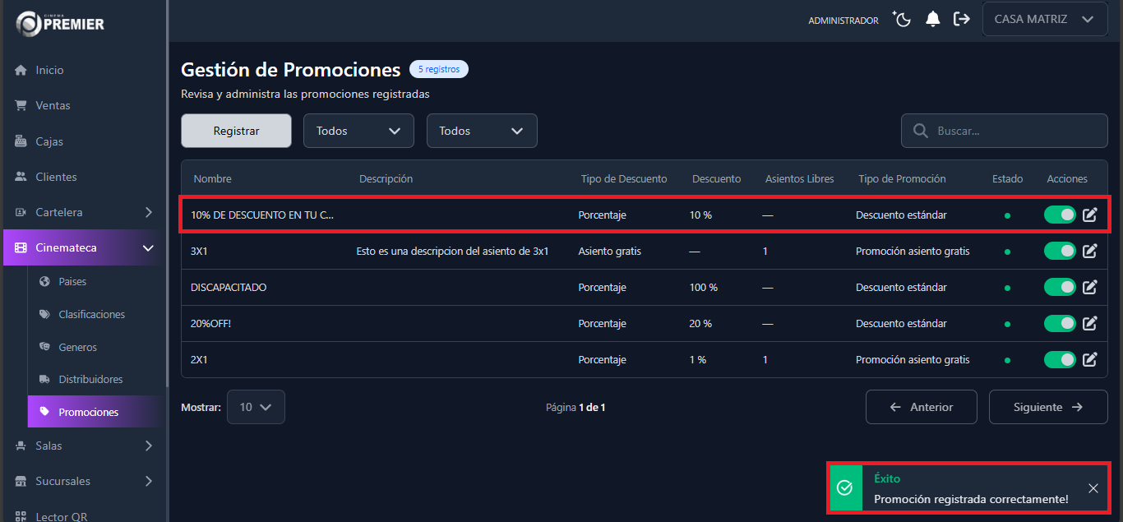
Task: Edit the DISCAPACITADO promotion row
Action: [x=1089, y=287]
